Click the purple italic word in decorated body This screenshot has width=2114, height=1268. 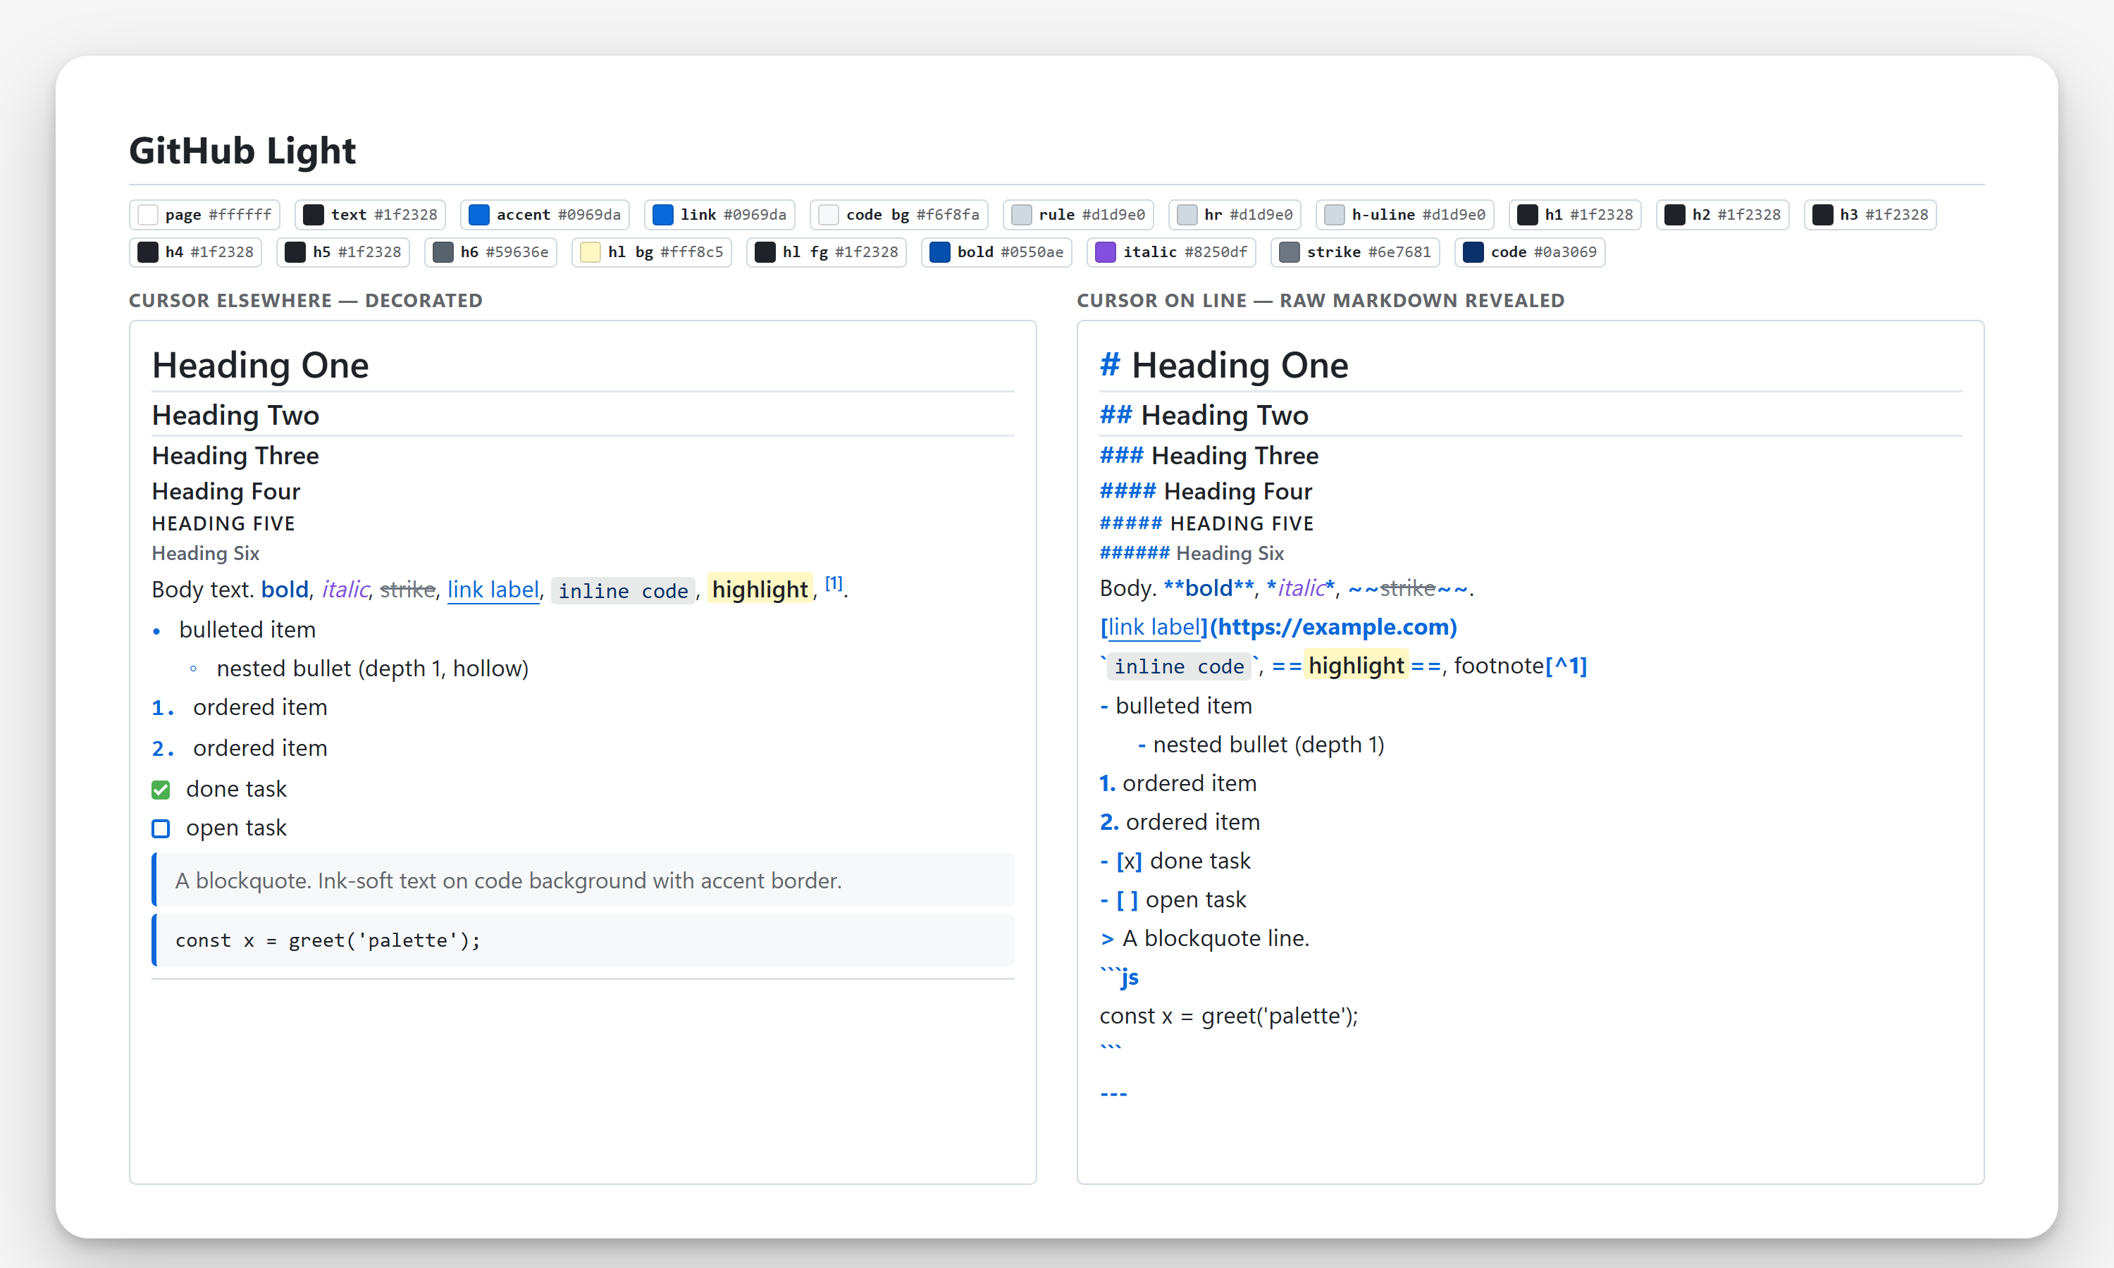[345, 590]
